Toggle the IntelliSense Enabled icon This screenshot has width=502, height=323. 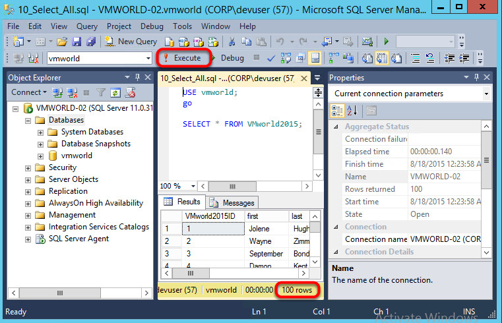315,58
